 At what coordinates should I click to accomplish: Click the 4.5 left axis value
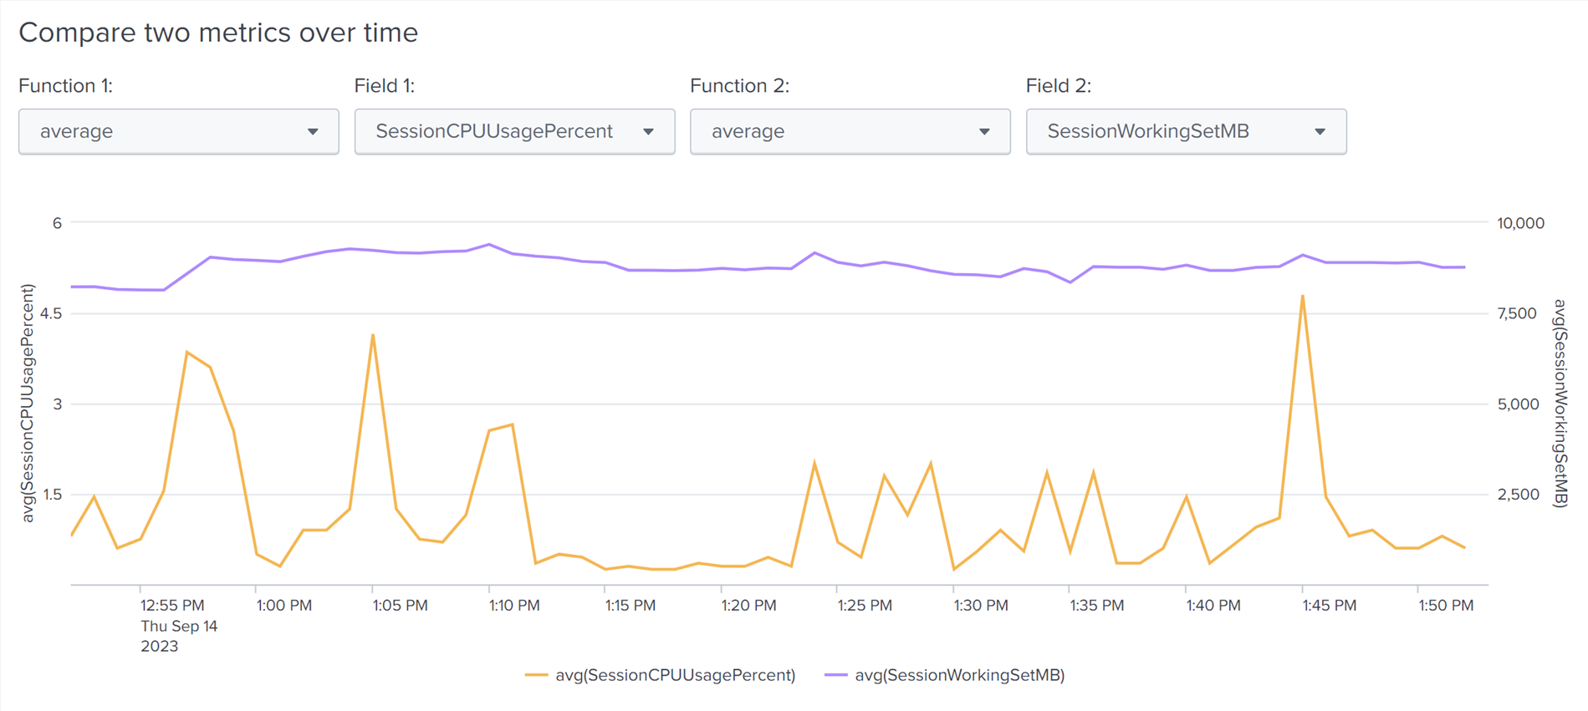click(x=51, y=313)
